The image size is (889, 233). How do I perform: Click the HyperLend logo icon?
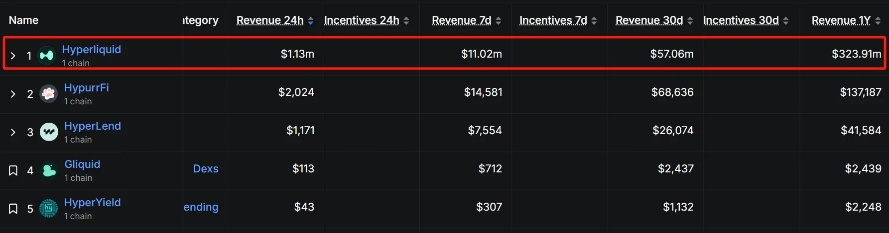49,132
